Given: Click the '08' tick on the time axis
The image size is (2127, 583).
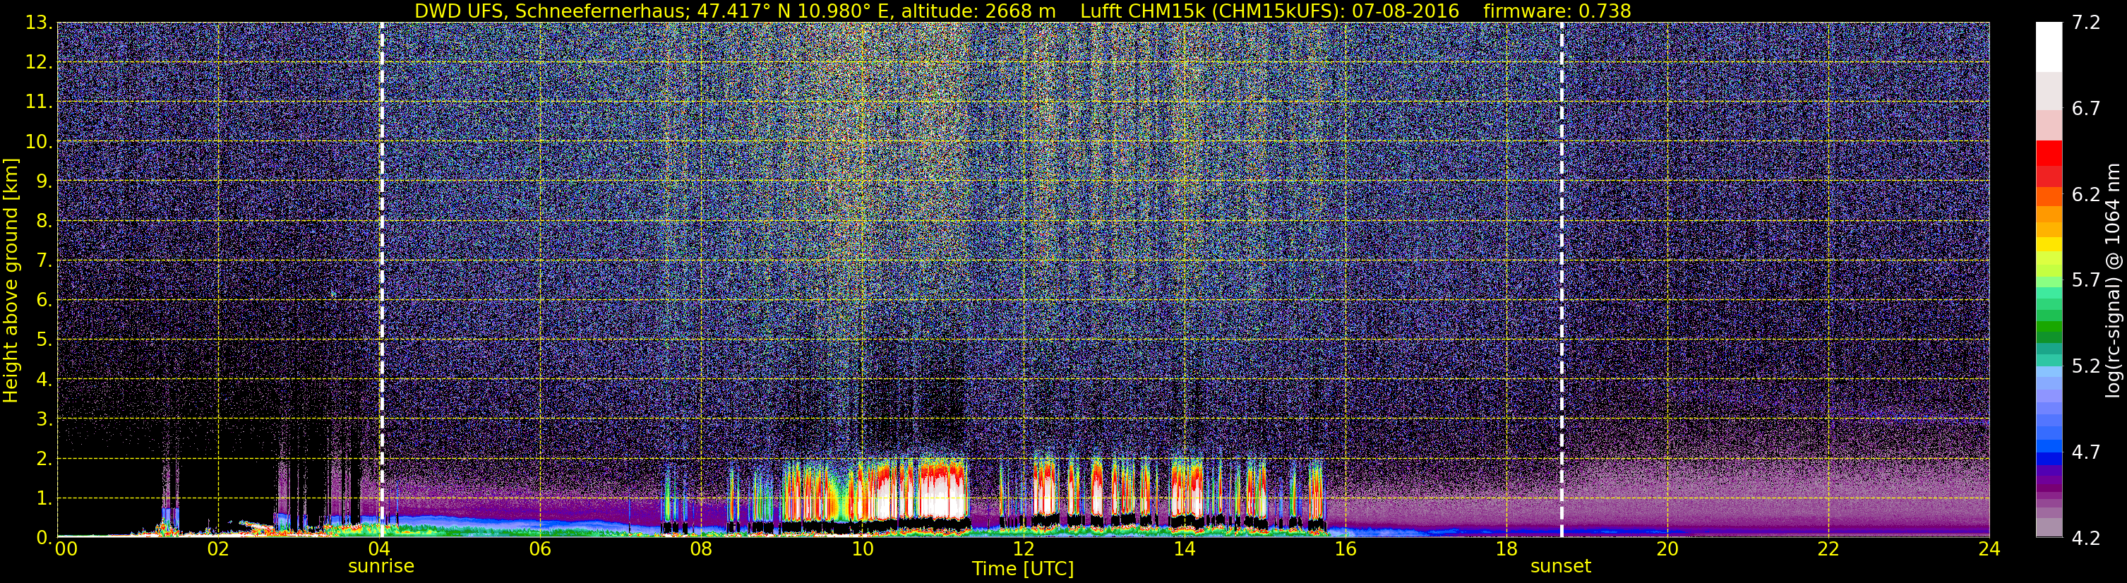Looking at the screenshot, I should 701,550.
